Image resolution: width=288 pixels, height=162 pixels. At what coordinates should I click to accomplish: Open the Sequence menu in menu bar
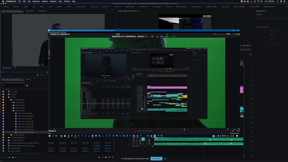point(36,1)
